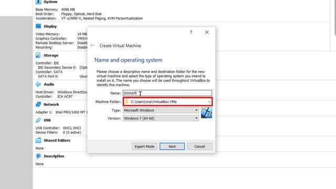336x189 pixels.
Task: Open the USB section heading
Action: [x=47, y=120]
